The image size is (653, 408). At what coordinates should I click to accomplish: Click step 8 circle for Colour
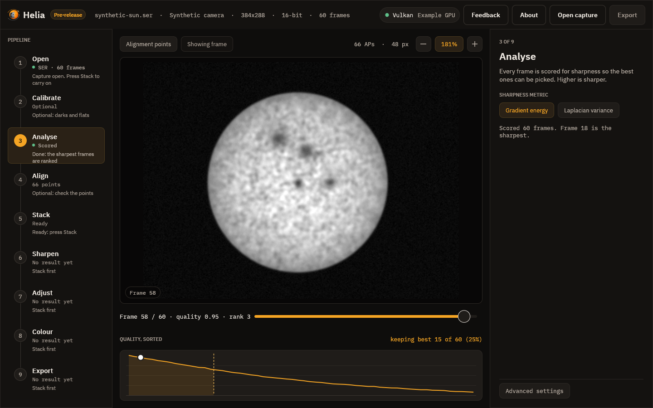pos(20,335)
